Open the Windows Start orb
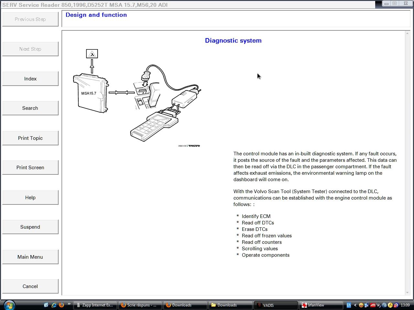The width and height of the screenshot is (414, 310). (9, 305)
